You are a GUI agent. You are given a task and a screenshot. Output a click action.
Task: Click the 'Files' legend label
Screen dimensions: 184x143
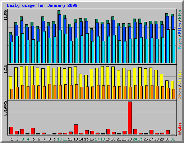coord(180,28)
